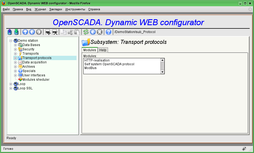Refresh the page with the green arrows icon
Screen dimensions: 254x153
point(86,32)
